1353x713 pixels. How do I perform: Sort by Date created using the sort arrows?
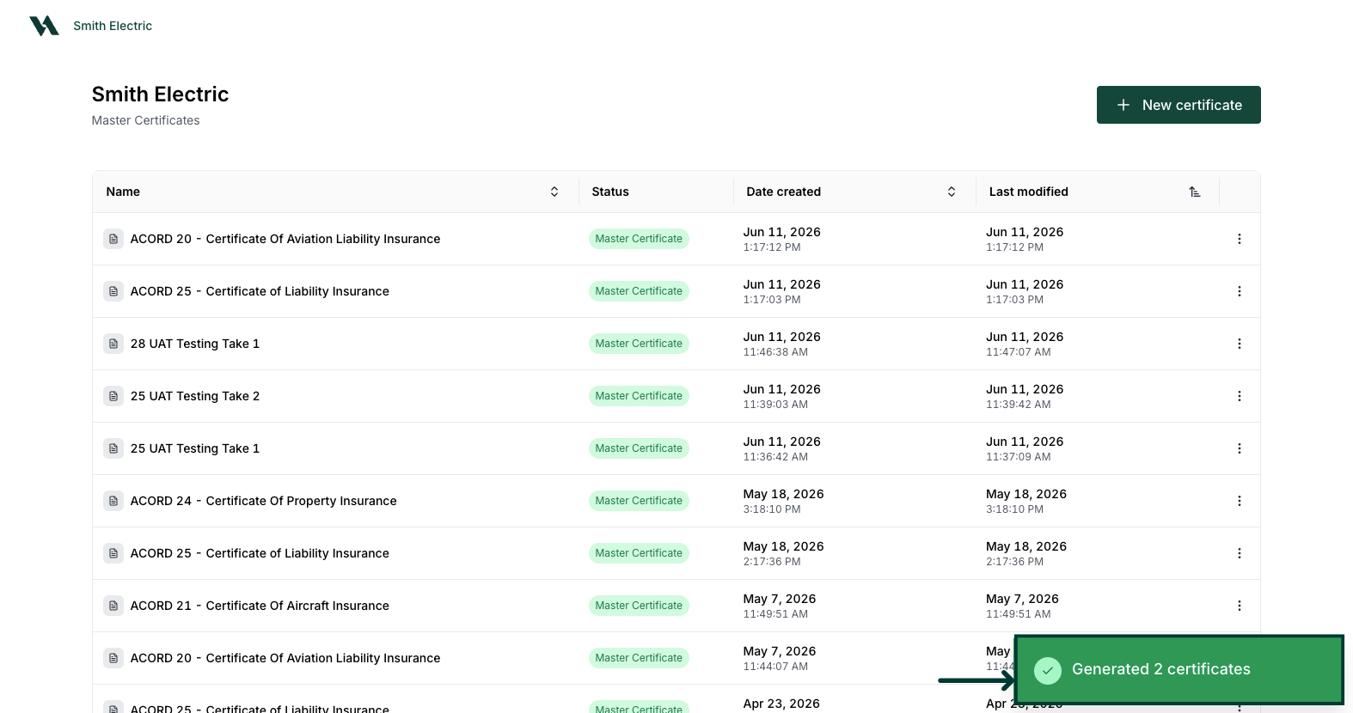point(952,192)
